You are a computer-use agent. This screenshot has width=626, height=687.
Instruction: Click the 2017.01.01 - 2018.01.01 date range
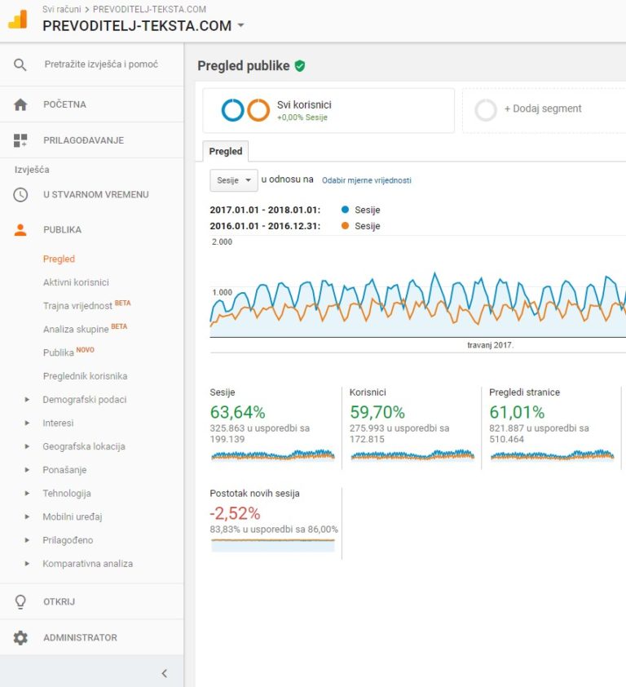point(265,210)
